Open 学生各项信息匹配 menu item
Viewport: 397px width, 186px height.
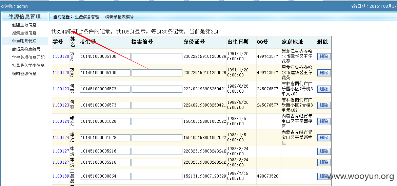click(x=28, y=57)
